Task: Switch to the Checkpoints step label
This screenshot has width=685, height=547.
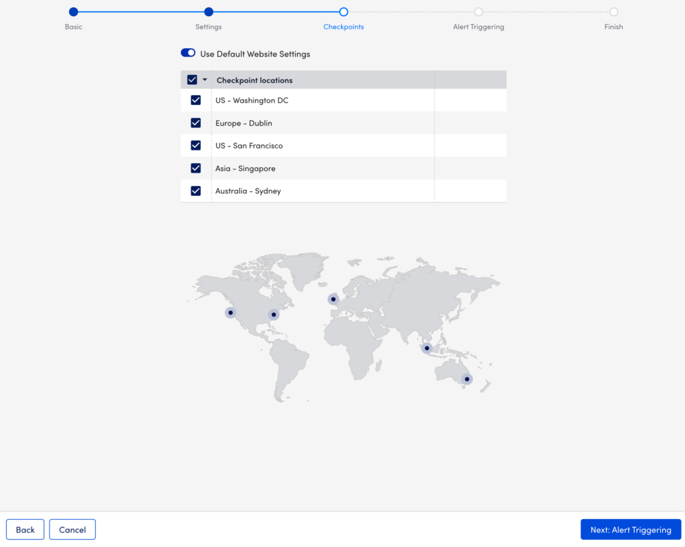Action: coord(343,27)
